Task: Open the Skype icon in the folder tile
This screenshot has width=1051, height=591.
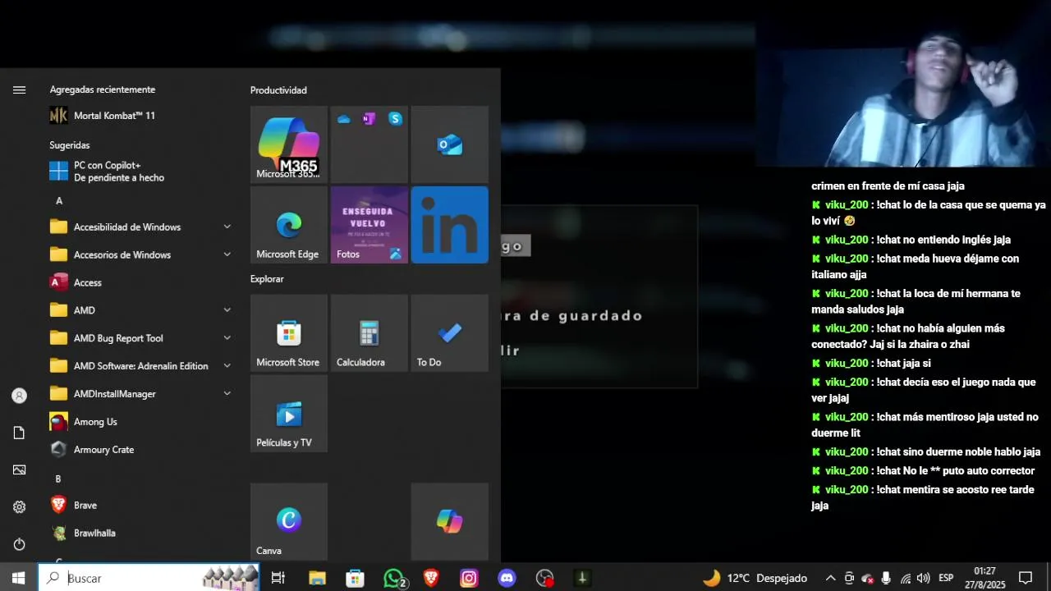Action: pyautogui.click(x=396, y=119)
